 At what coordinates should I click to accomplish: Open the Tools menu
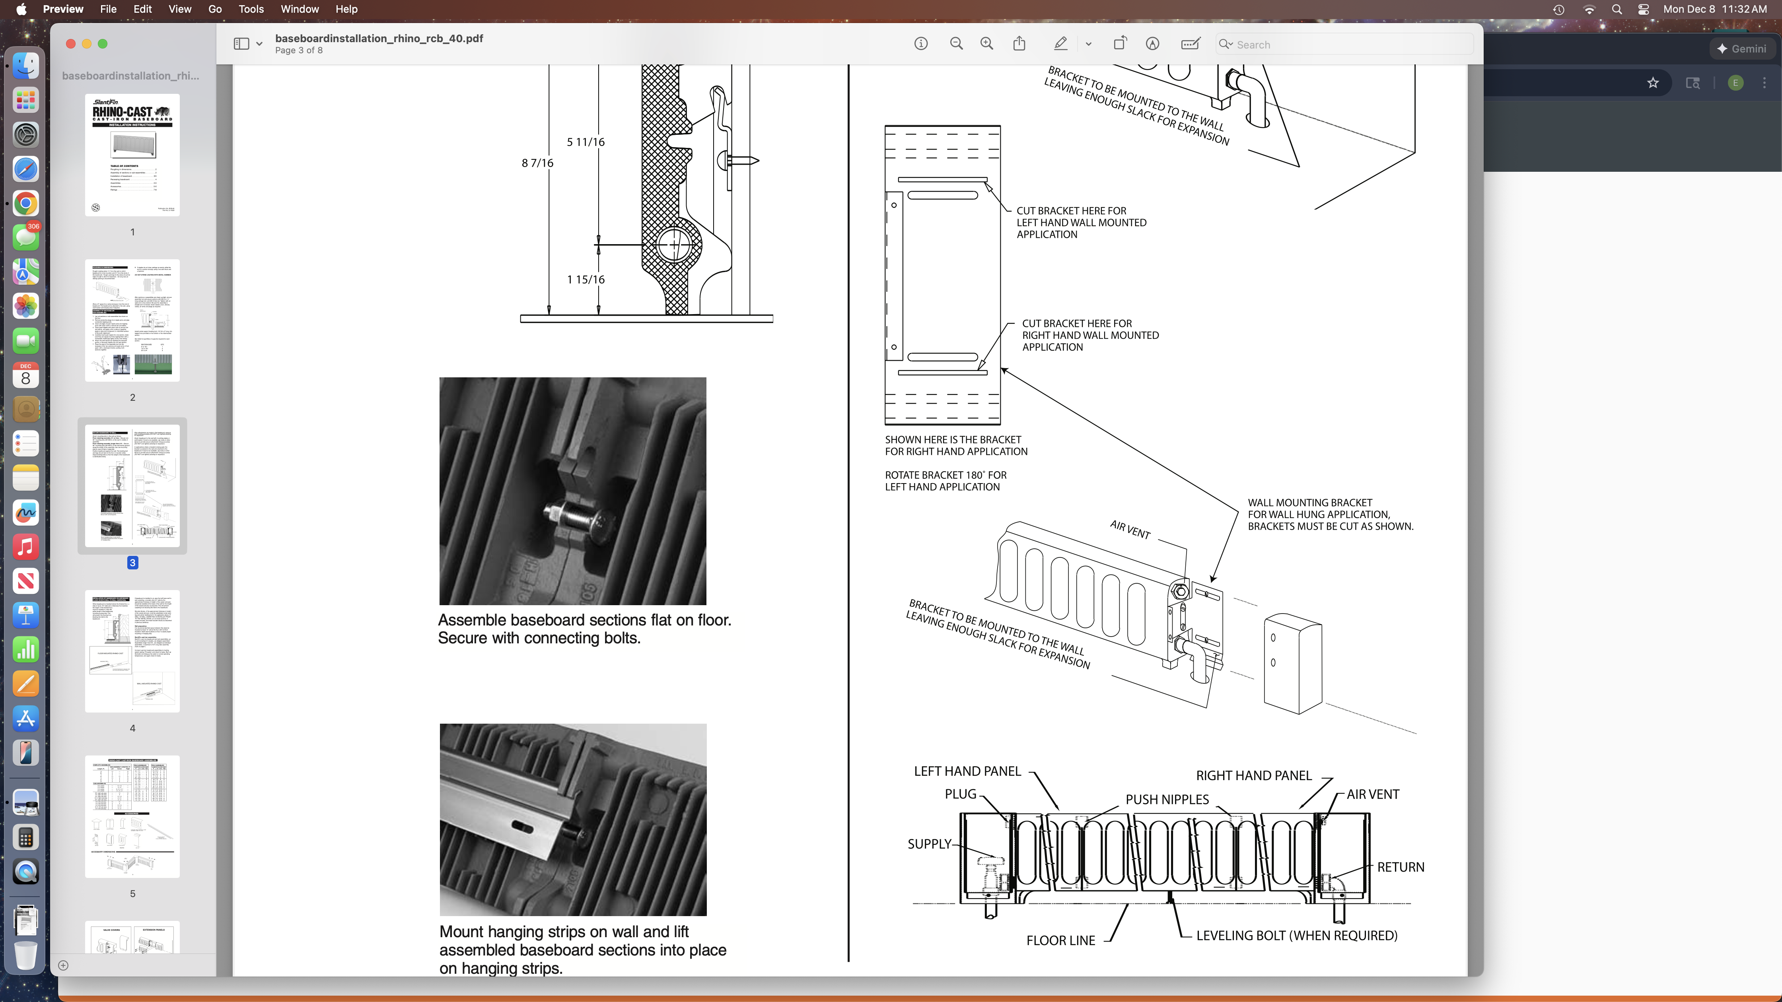pos(251,9)
